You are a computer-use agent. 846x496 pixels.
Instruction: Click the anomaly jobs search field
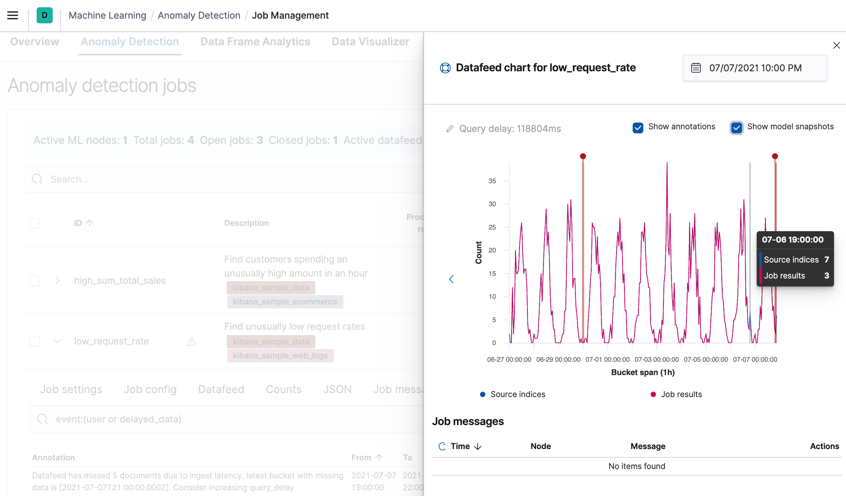[201, 179]
